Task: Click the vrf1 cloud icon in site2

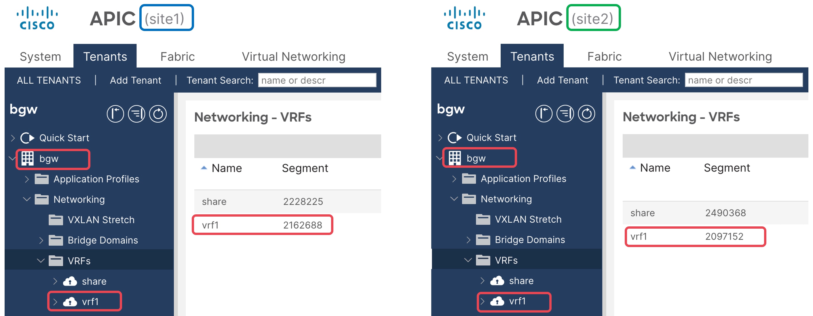Action: click(x=497, y=301)
